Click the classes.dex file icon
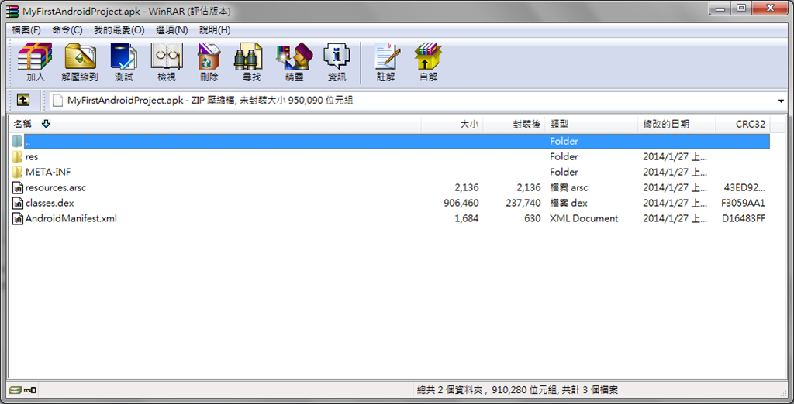Image resolution: width=794 pixels, height=404 pixels. 17,204
